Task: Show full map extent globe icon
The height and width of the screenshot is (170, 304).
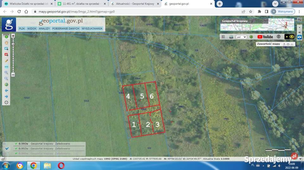Action: click(x=6, y=85)
